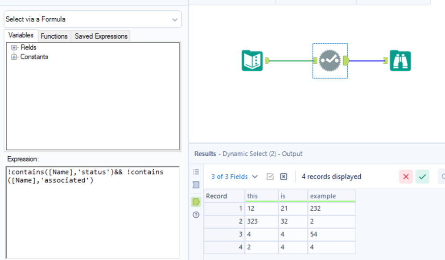Viewport: 445px width, 260px height.
Task: Select the green output anchor icon in Results
Action: coord(196,202)
